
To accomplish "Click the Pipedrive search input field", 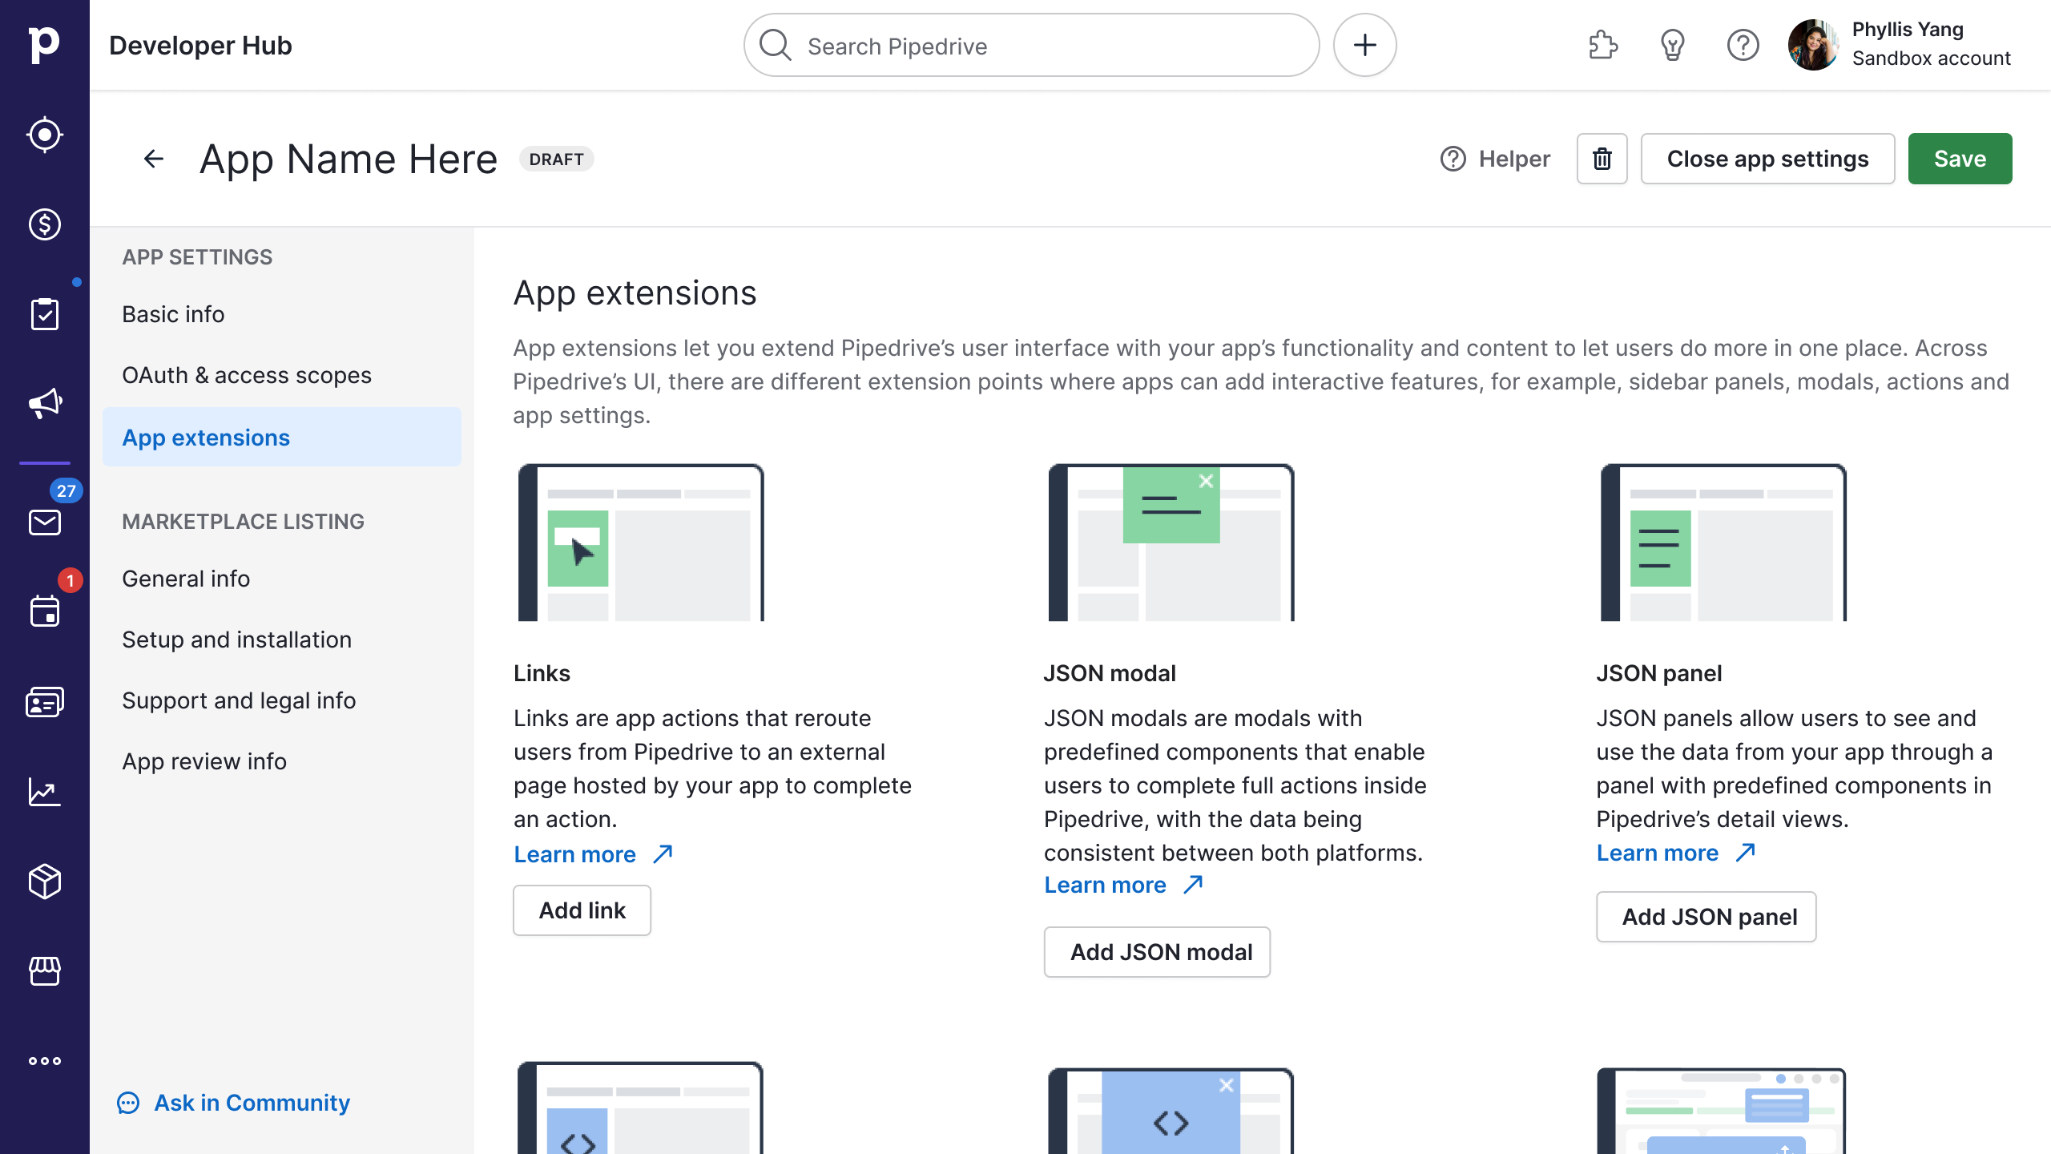I will pyautogui.click(x=1033, y=45).
